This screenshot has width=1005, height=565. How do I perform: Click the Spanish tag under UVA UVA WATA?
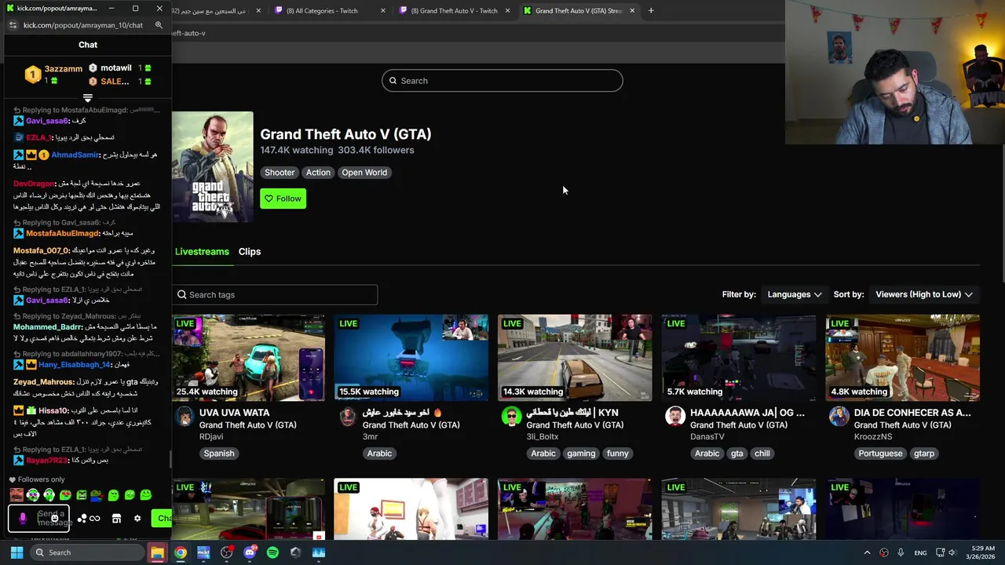(219, 454)
